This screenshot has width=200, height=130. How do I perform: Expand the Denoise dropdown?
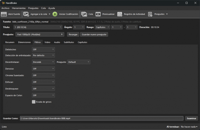tap(43, 69)
